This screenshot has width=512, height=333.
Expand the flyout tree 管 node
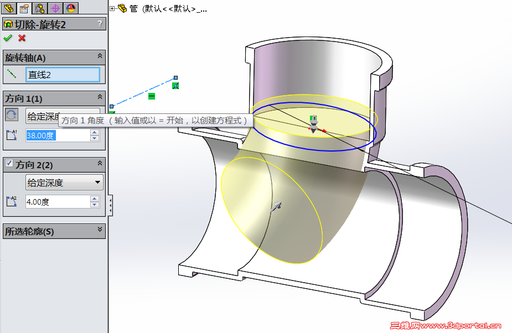click(x=112, y=9)
